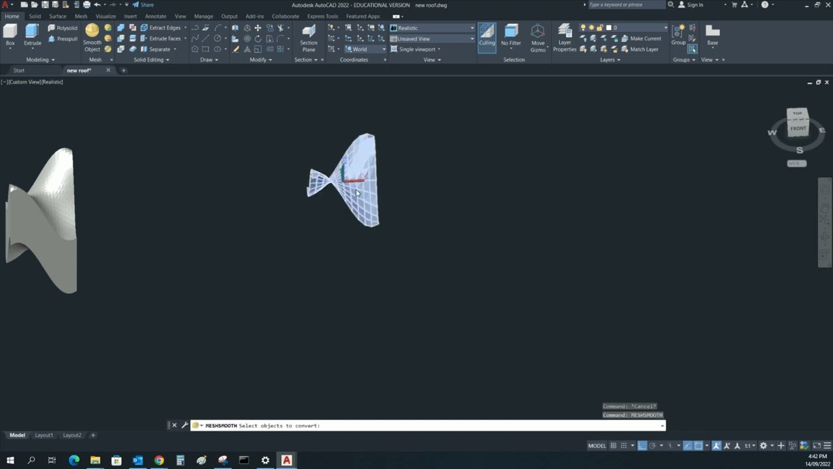Expand the Solid Editing panel
Image resolution: width=833 pixels, height=469 pixels.
click(151, 60)
